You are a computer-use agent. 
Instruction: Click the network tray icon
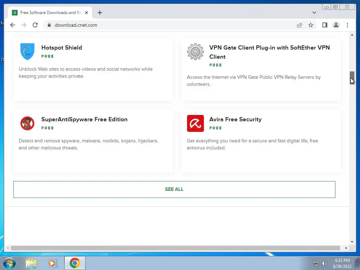316,263
